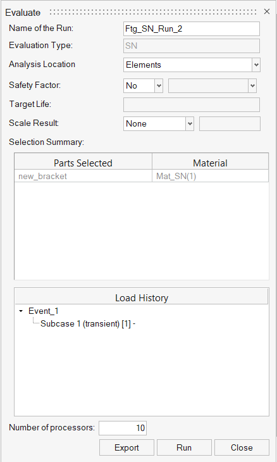Expand the second Safety Factor combo box
Image resolution: width=277 pixels, height=462 pixels.
point(212,85)
